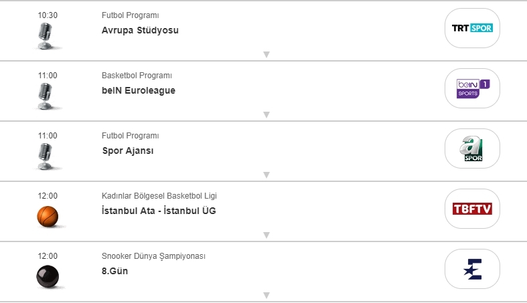Click the TRT Spor channel logo
This screenshot has height=303, width=527.
(472, 28)
